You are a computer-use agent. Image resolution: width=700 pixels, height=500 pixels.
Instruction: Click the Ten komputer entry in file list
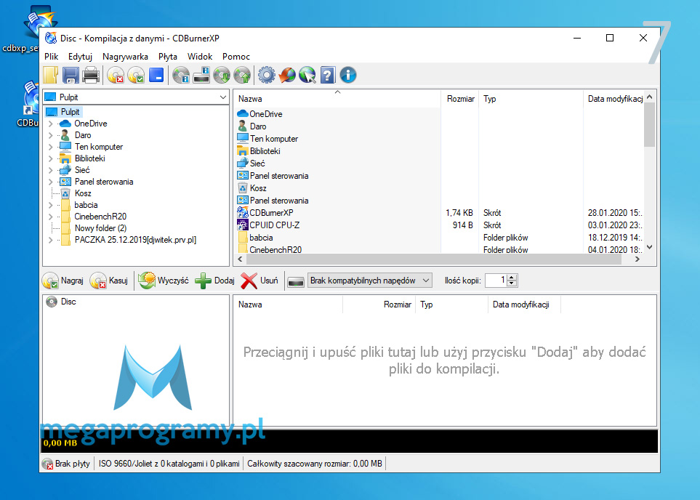point(267,139)
